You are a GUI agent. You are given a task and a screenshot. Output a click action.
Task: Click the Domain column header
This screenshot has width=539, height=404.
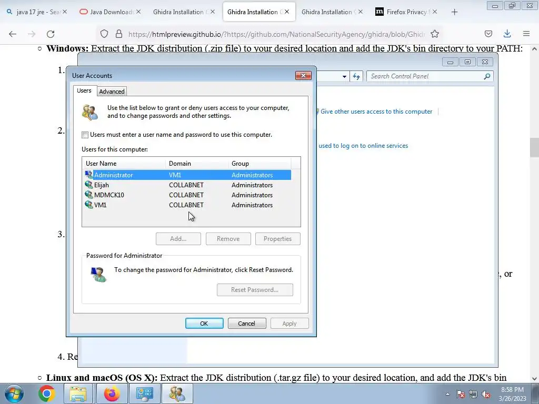pyautogui.click(x=197, y=164)
